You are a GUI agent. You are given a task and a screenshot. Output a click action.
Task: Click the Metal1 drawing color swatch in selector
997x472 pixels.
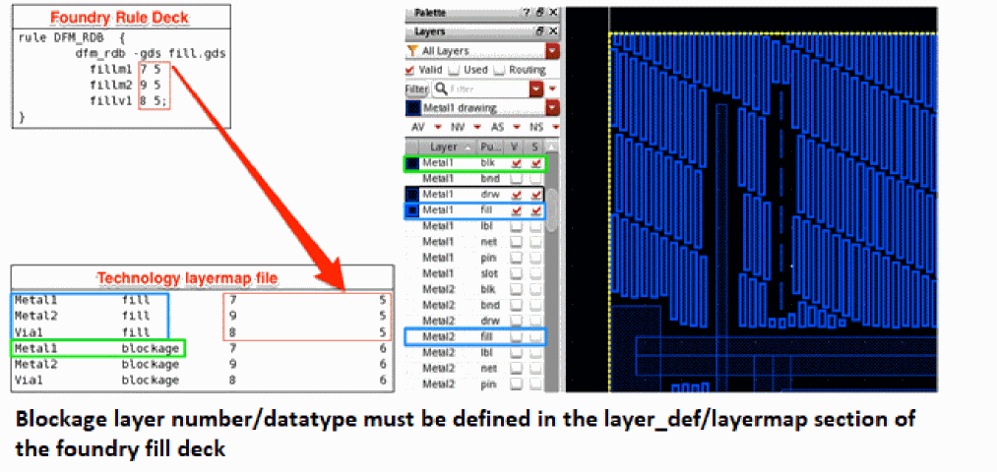[412, 107]
